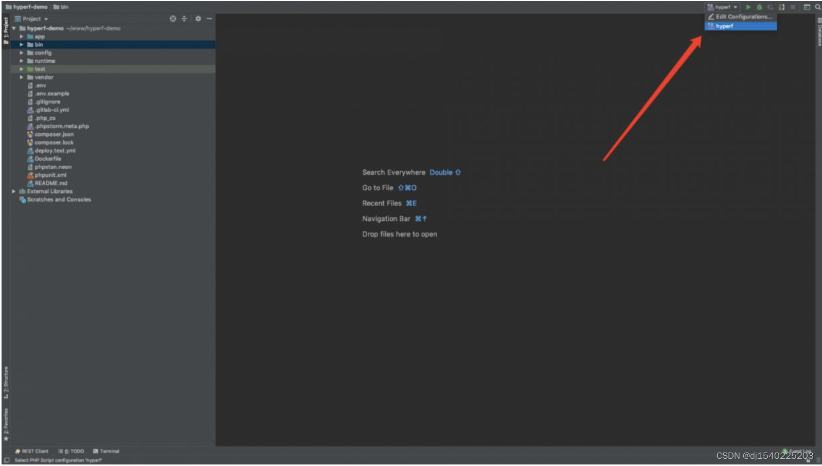Click the Run (green play) icon
The height and width of the screenshot is (466, 822).
[x=748, y=7]
